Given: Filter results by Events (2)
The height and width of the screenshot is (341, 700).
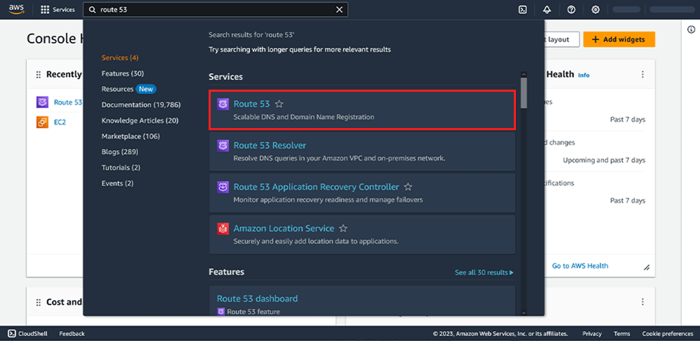Looking at the screenshot, I should 118,183.
